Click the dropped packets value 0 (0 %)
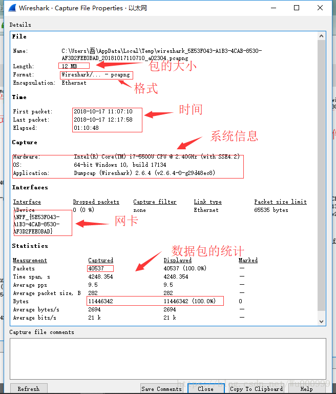This screenshot has height=394, width=336. coord(83,210)
